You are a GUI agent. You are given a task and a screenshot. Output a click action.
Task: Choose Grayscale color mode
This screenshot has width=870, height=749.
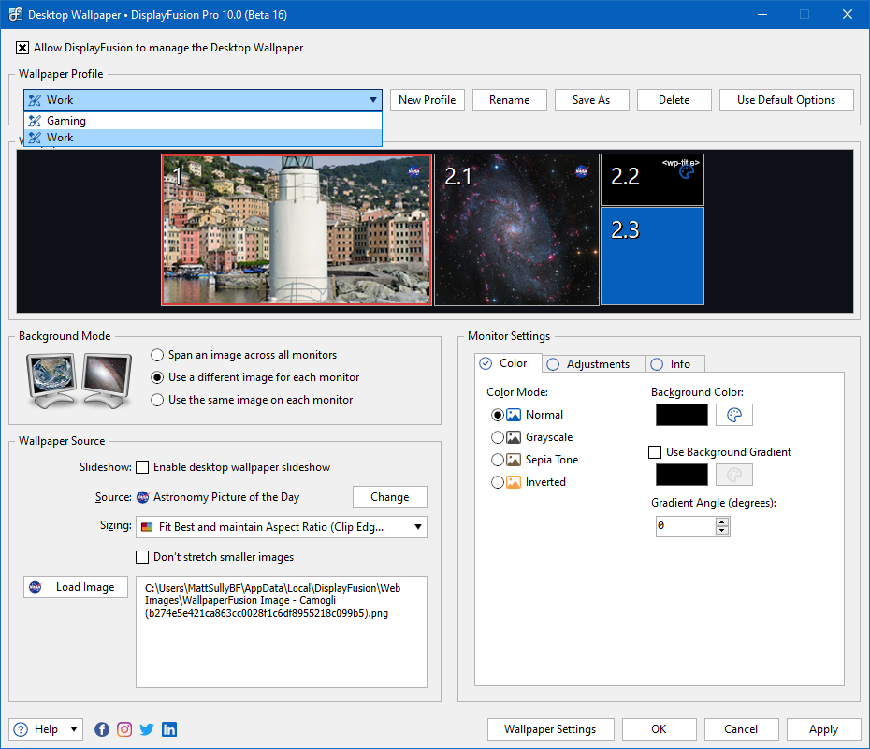click(x=498, y=437)
